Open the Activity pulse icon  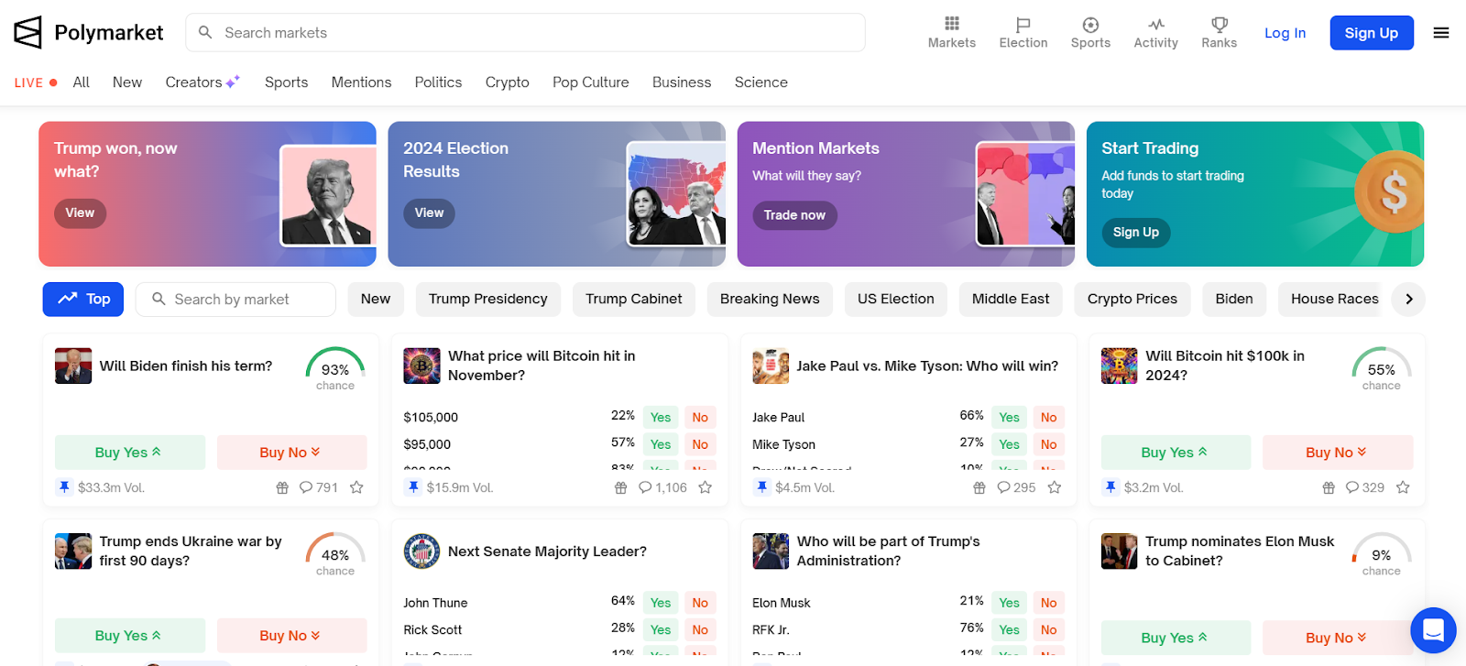point(1155,33)
